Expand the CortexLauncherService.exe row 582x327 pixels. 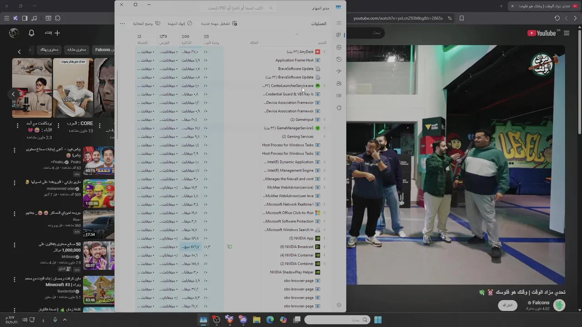[x=324, y=85]
